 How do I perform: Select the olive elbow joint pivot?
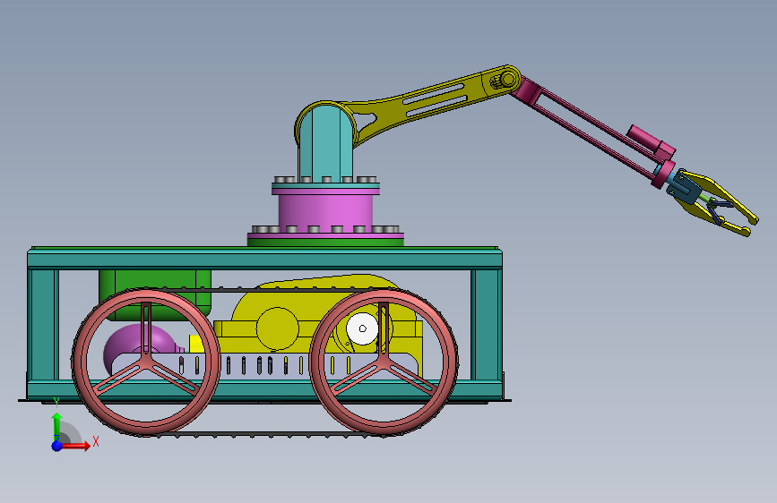point(506,80)
